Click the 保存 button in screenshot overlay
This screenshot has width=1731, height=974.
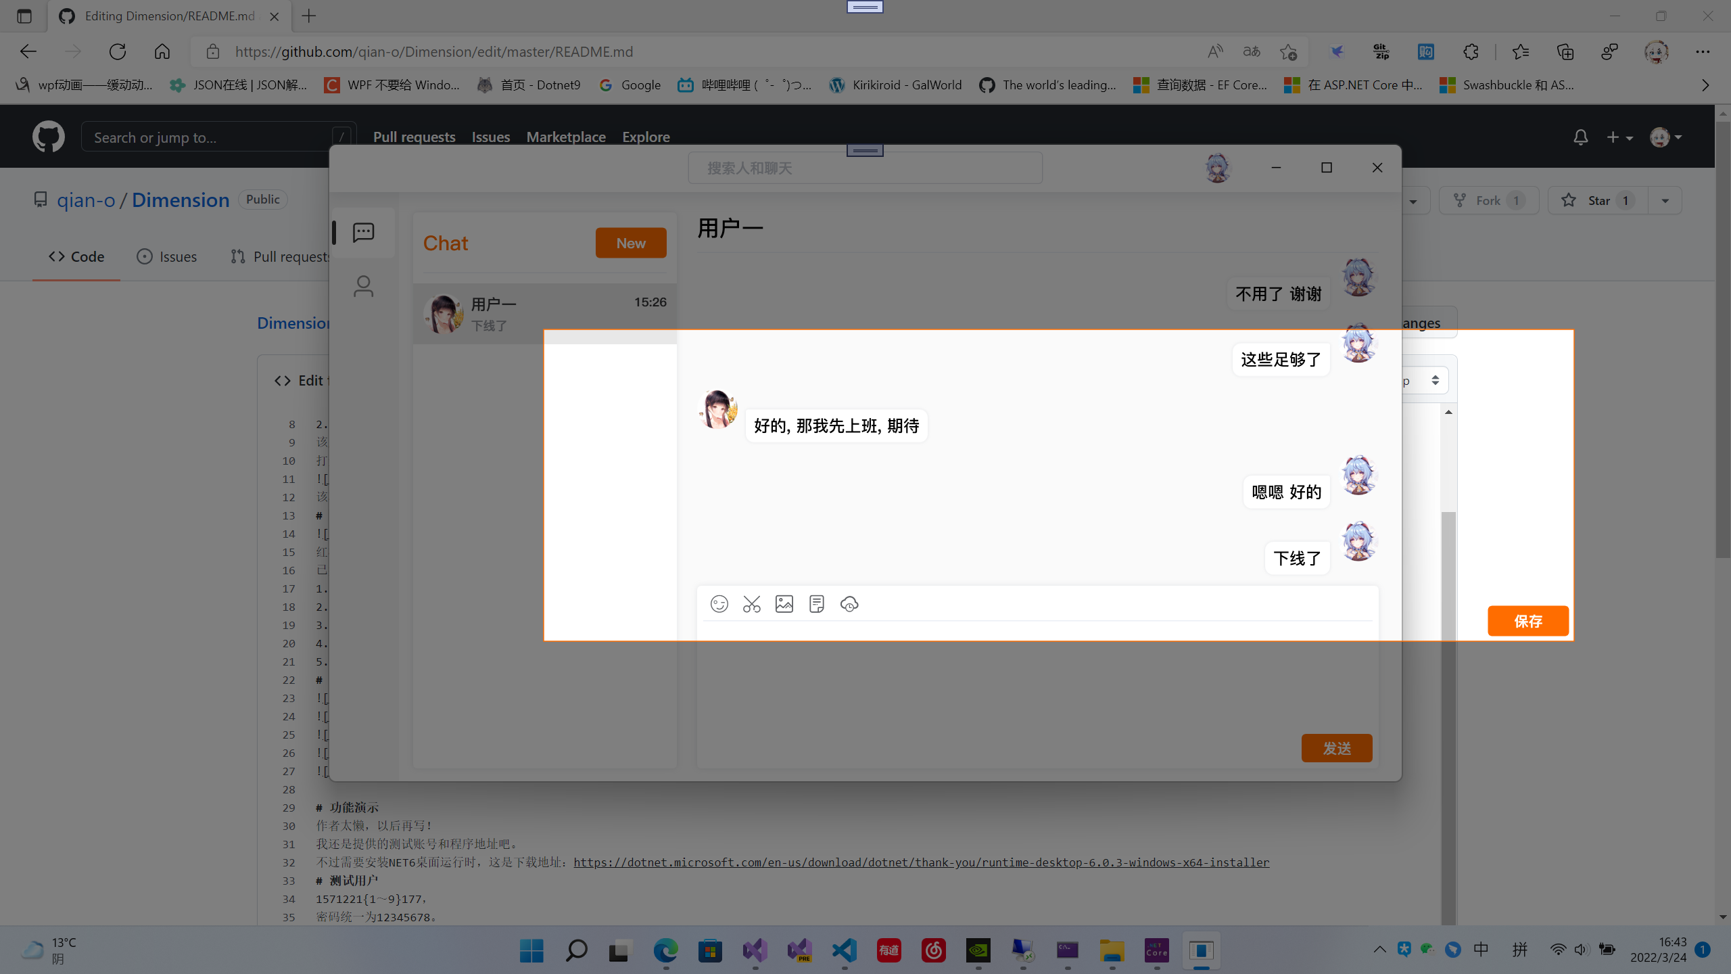tap(1527, 621)
